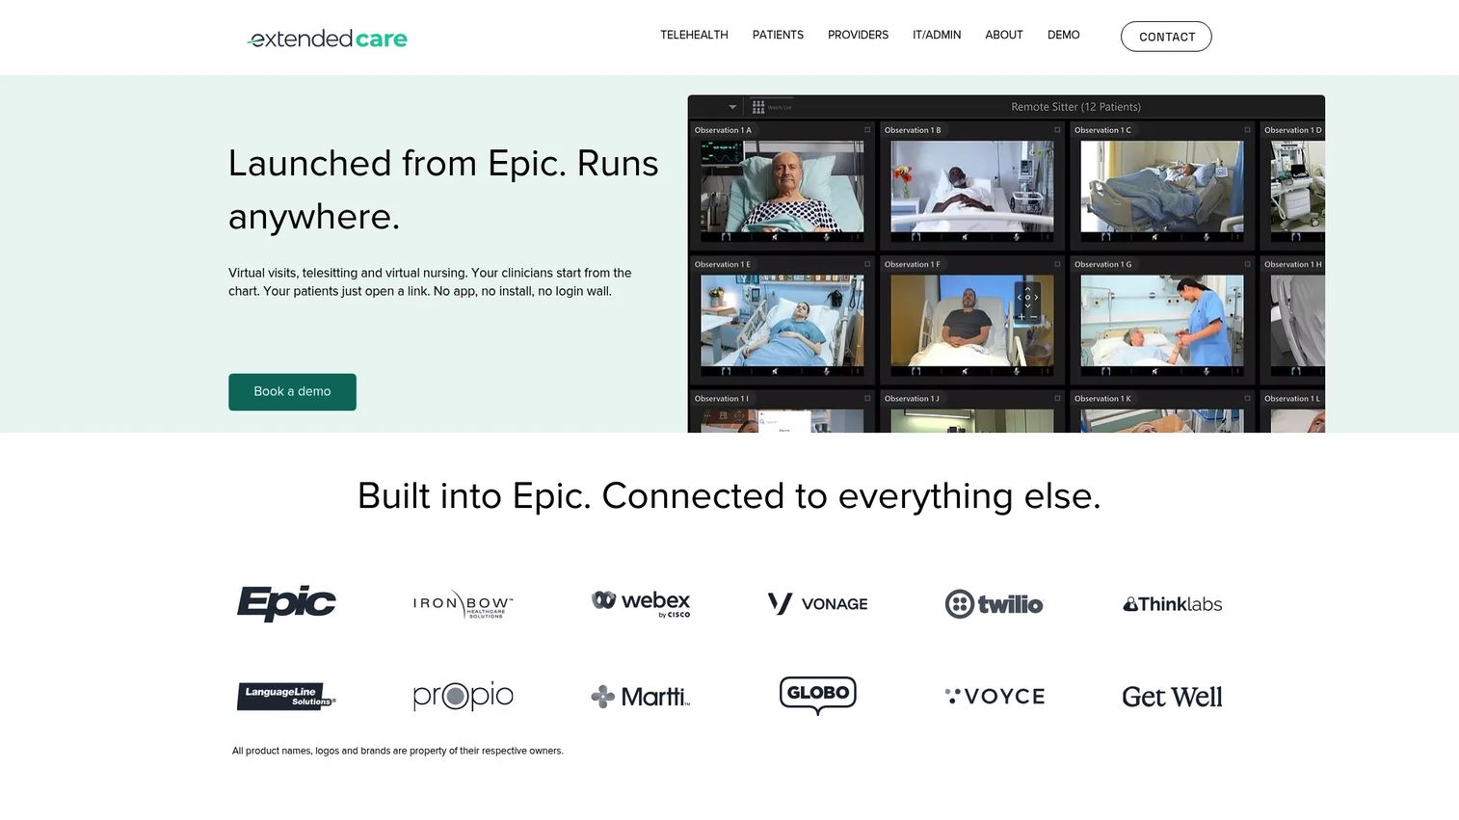Click the CONTACT button

coord(1166,37)
